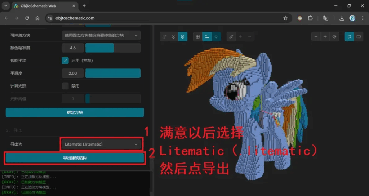
Task: Click the slice height plus icon
Action: (240, 37)
